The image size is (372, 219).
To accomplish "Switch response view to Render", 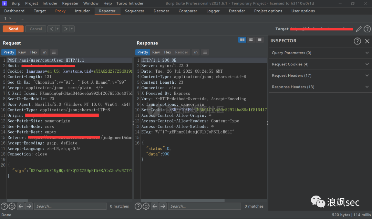I will 182,52.
